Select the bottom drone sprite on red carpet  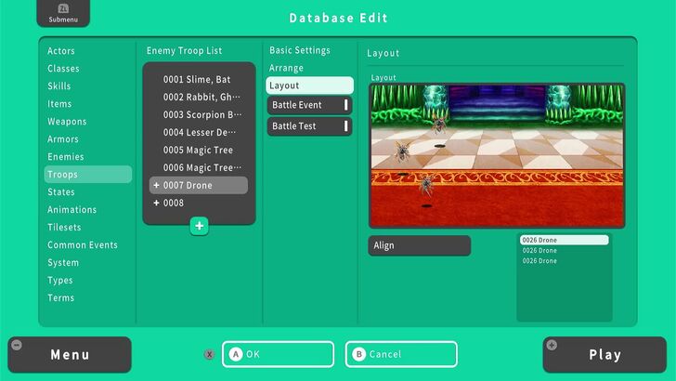(426, 185)
